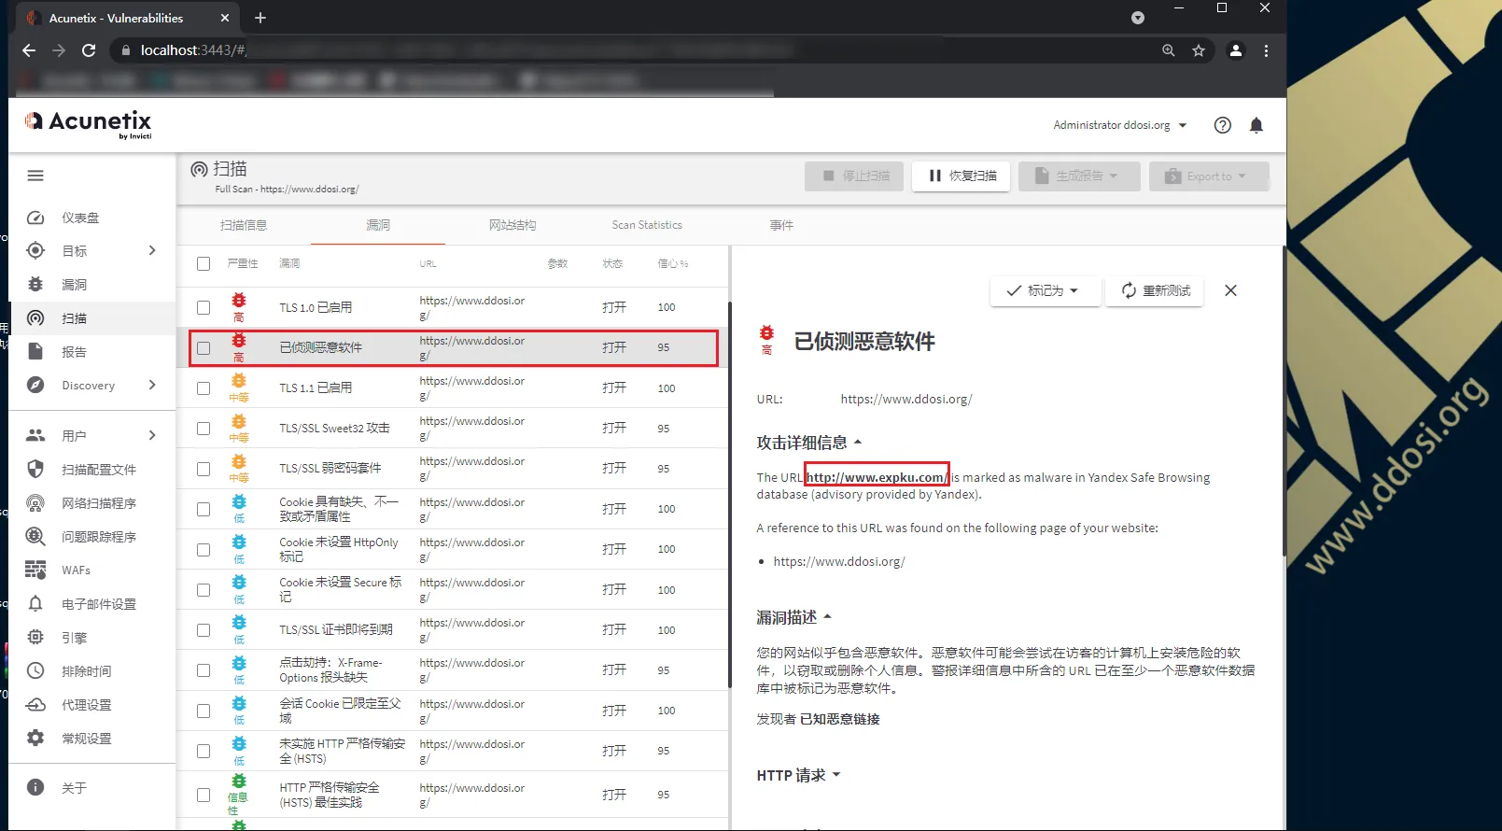Open the Export to dropdown
The width and height of the screenshot is (1502, 831).
[x=1209, y=176]
